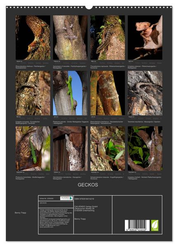Open the January Rhacodactylus chahoua photo
Viewport: 178px width, 247px height.
[x=33, y=37]
